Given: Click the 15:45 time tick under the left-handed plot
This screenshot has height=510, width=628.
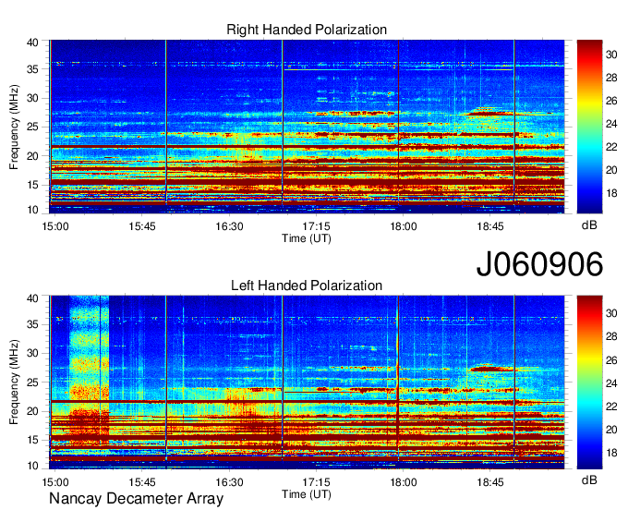Looking at the screenshot, I should (x=142, y=482).
